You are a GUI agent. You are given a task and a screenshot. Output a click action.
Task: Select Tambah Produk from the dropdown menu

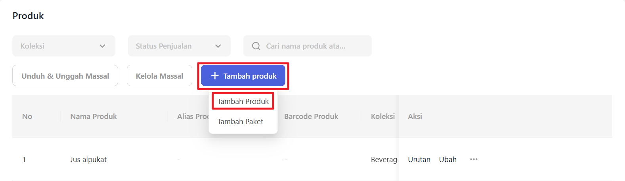pos(243,102)
